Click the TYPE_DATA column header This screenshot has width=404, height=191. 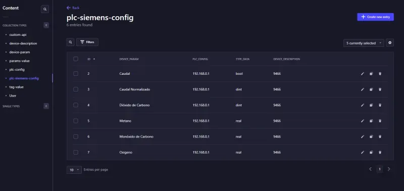point(242,59)
